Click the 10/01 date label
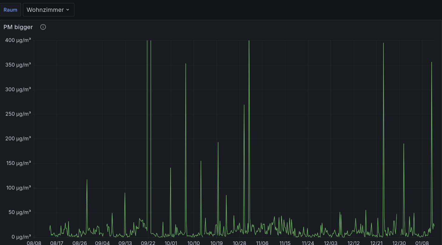The height and width of the screenshot is (245, 442). tap(171, 243)
